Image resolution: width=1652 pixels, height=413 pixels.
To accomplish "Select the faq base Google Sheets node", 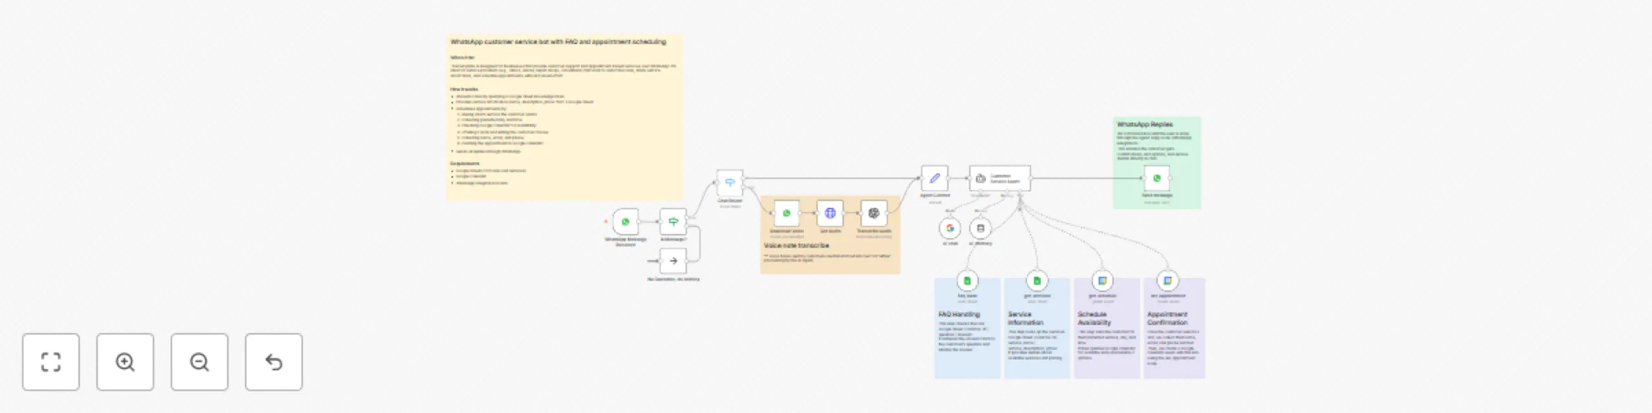I will 967,280.
